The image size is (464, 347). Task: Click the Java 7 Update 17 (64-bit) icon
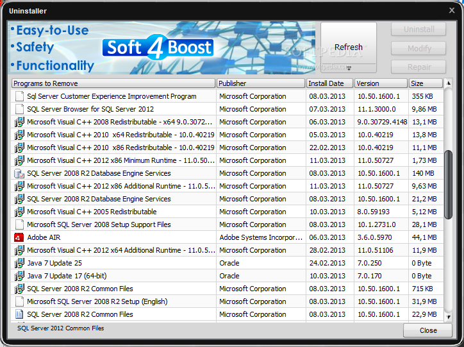[x=19, y=276]
